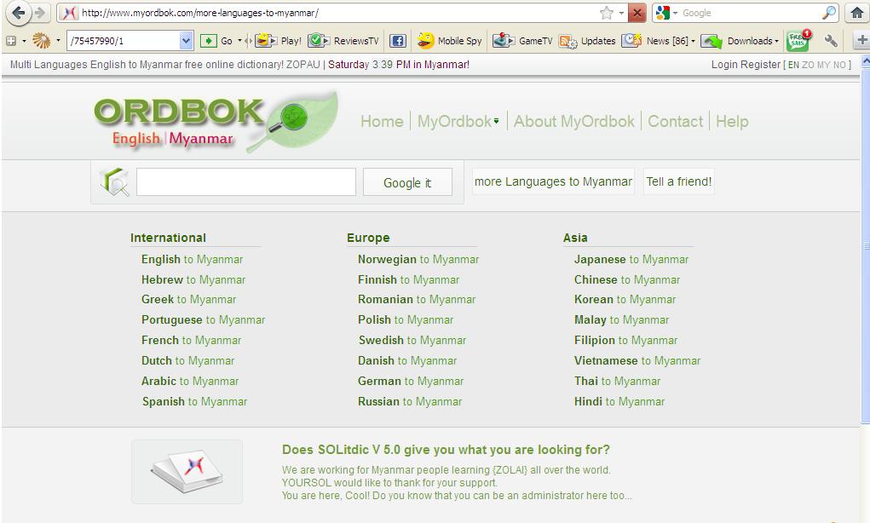Open Japanese to Myanmar link

point(631,259)
